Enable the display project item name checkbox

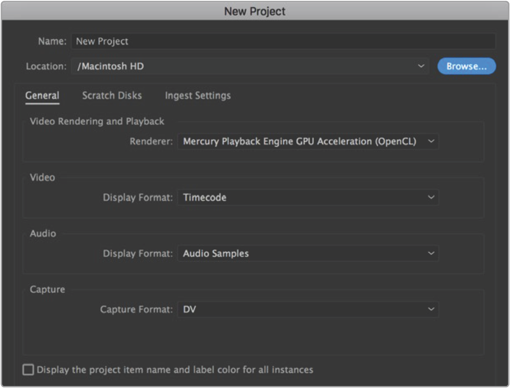click(x=28, y=370)
